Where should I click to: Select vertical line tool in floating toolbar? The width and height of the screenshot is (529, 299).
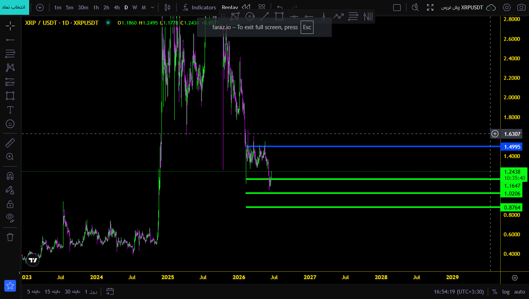pyautogui.click(x=324, y=16)
